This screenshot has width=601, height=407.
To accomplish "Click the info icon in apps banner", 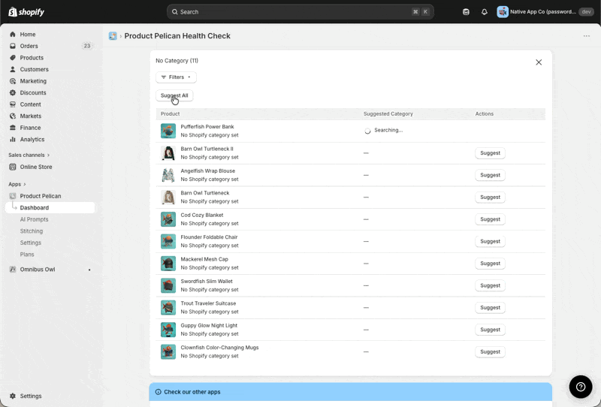I will 159,392.
